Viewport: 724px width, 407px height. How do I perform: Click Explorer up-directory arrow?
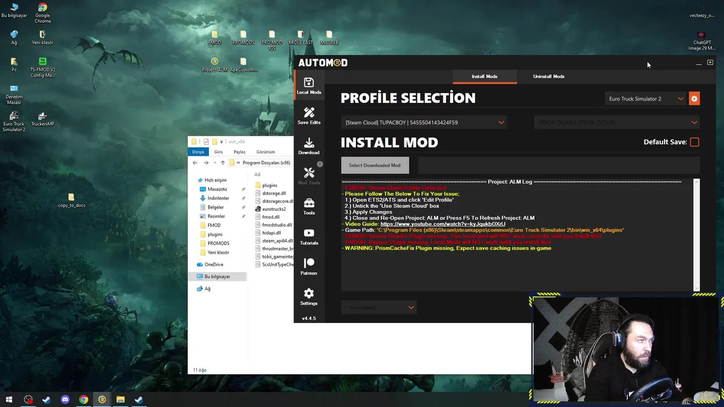pyautogui.click(x=223, y=163)
